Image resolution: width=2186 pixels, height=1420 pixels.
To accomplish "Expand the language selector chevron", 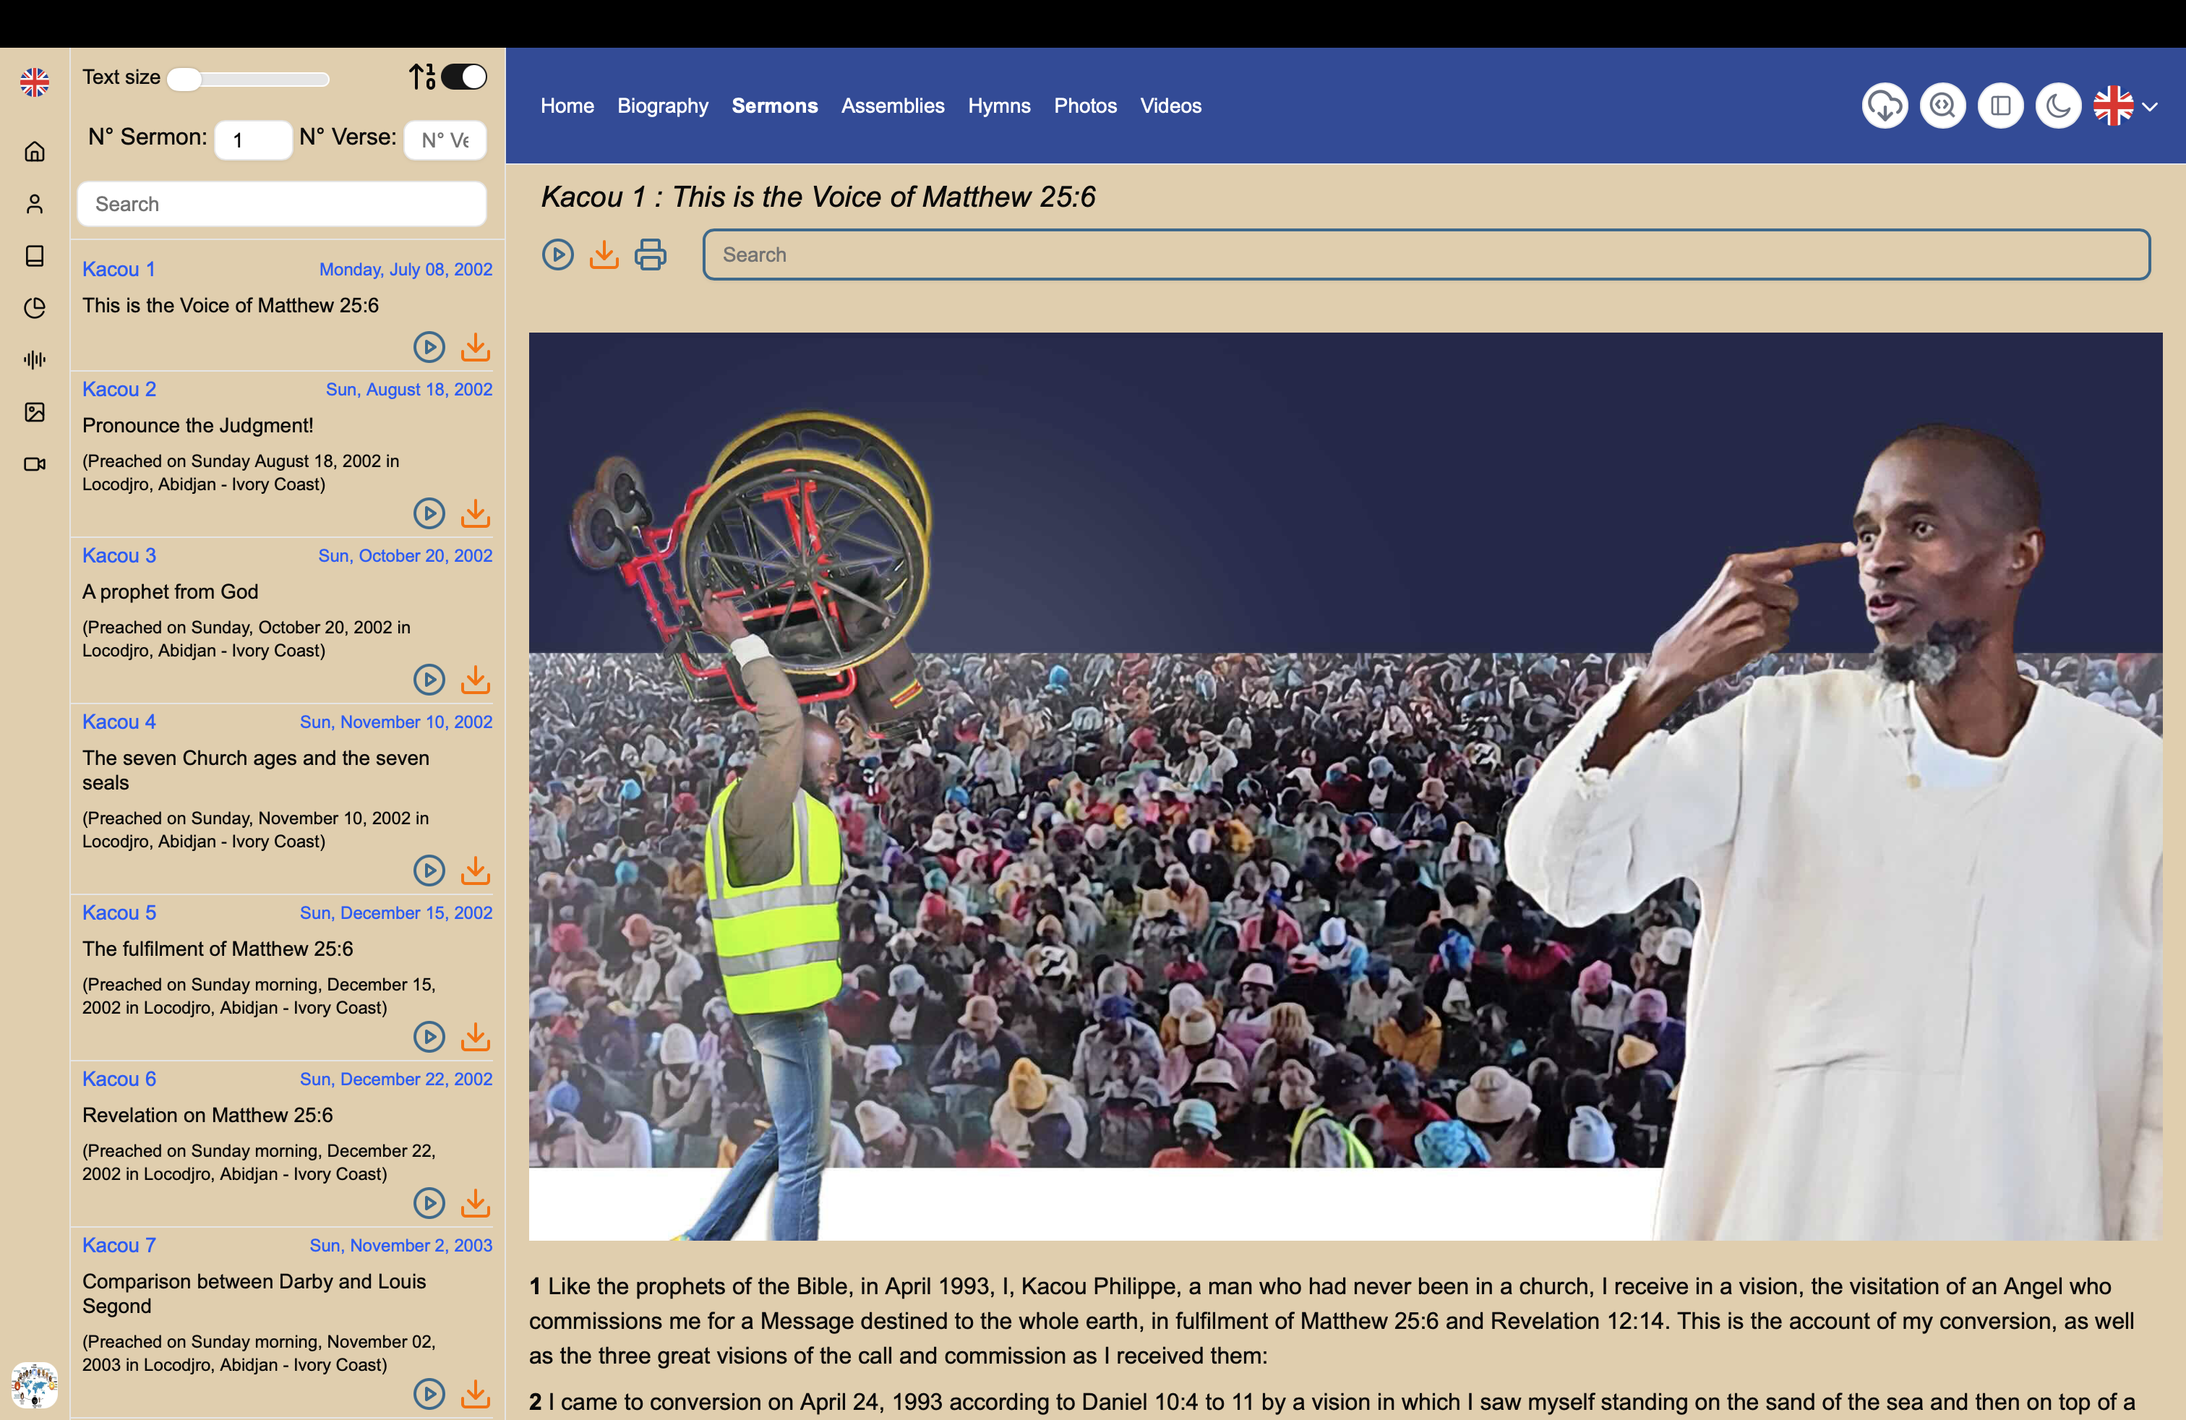I will coord(2151,108).
